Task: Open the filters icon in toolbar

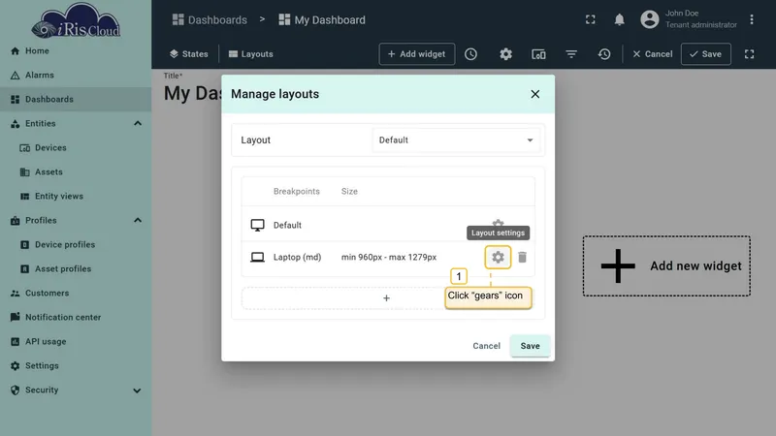Action: coord(571,54)
